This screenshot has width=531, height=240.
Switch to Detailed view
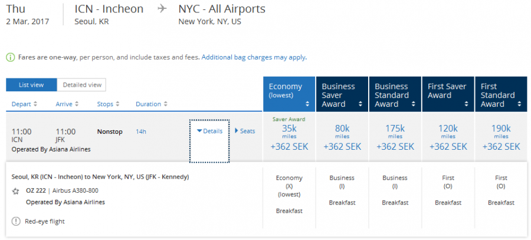82,85
